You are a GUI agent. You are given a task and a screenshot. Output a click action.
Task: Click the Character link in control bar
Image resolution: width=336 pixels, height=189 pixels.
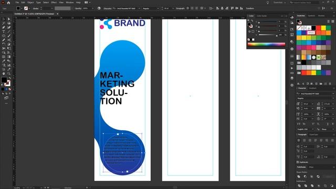[x=108, y=8]
